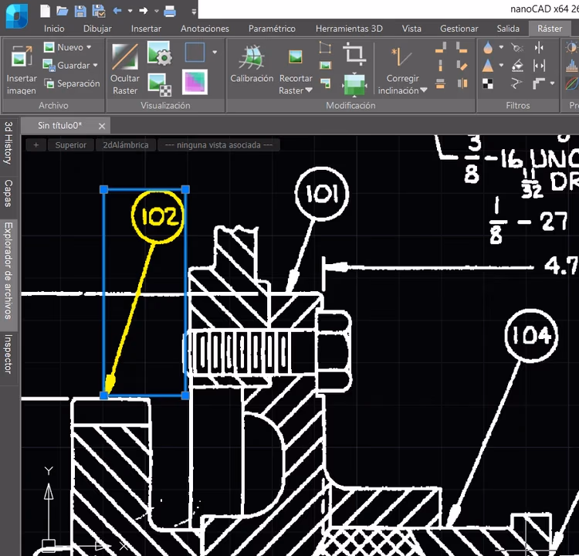The height and width of the screenshot is (556, 579).
Task: Go to the Vista ribbon tab
Action: [x=411, y=29]
